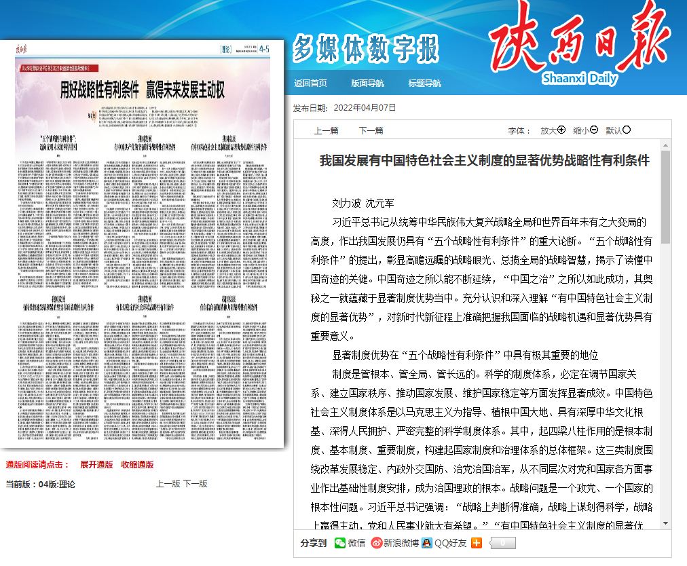Go to next article (下一篇)
Viewport: 687px width, 566px height.
click(371, 131)
